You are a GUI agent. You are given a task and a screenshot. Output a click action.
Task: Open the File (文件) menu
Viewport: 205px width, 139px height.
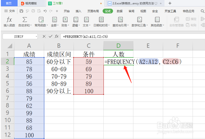[10, 11]
